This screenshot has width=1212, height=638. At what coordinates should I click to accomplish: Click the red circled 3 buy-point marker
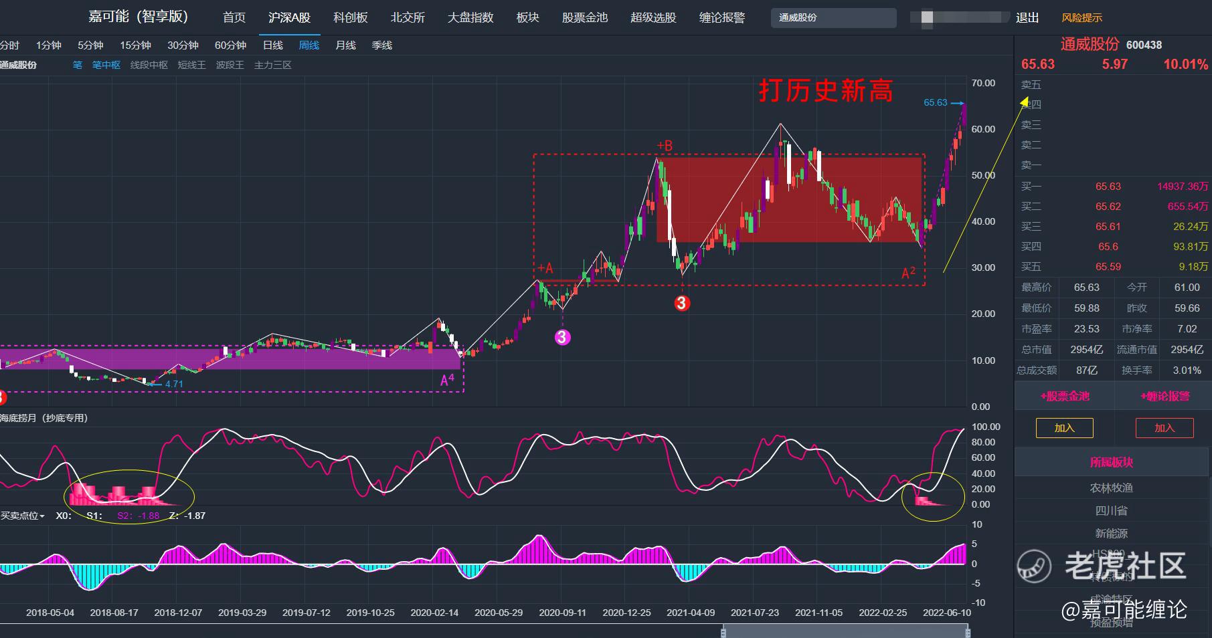pos(681,304)
